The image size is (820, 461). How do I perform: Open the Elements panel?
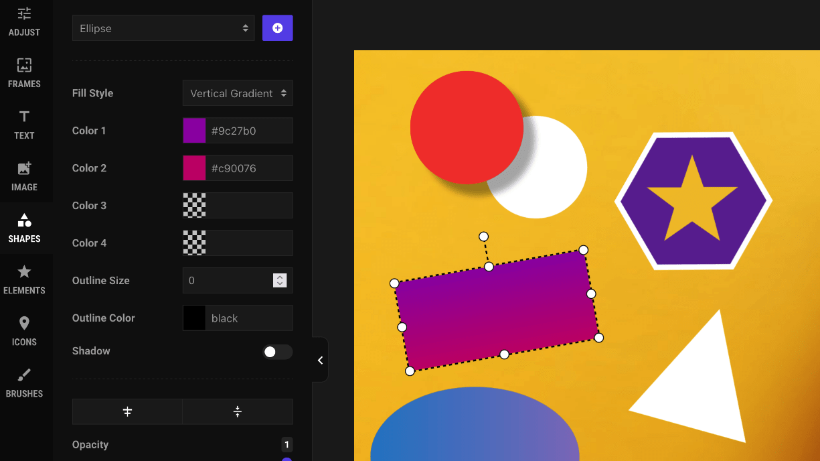(24, 279)
